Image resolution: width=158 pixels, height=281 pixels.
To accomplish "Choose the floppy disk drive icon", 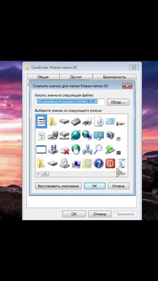I will pyautogui.click(x=53, y=149).
